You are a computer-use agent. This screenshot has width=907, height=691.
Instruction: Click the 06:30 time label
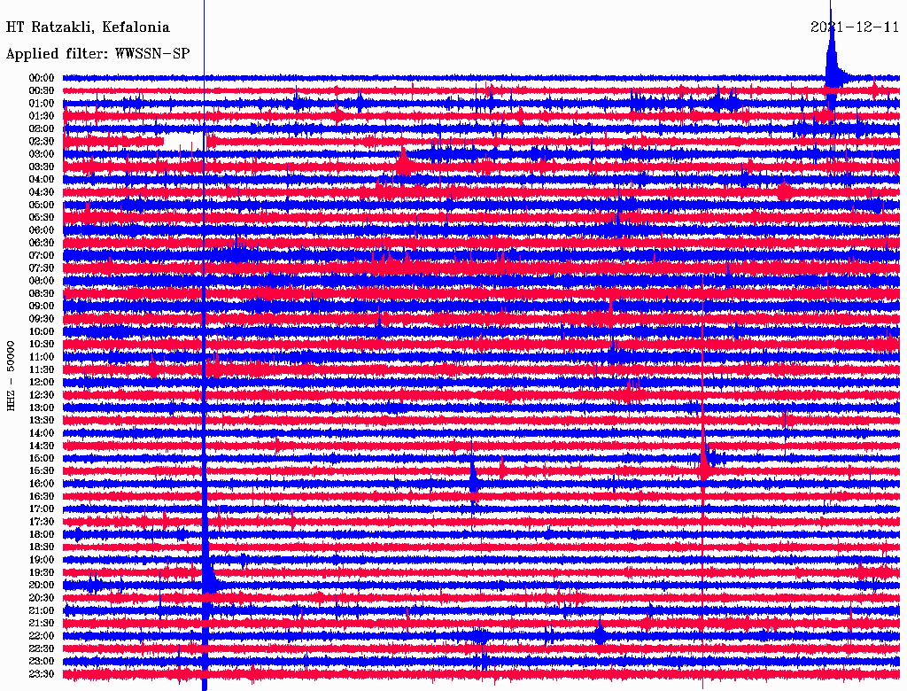(x=42, y=243)
